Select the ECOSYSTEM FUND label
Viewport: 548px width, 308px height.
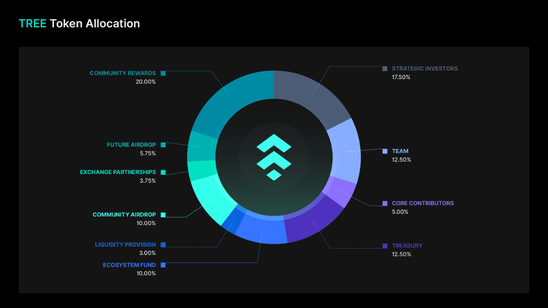tap(129, 265)
